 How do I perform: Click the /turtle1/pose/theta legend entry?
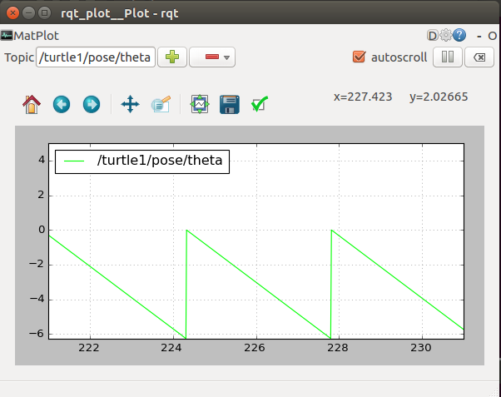142,161
